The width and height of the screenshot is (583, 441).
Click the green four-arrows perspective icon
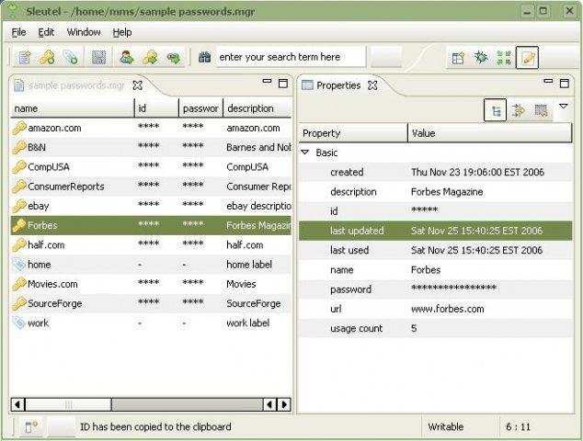[x=504, y=58]
